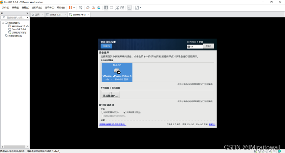The height and width of the screenshot is (153, 285).
Task: Click the teal message log status icon
Action: pyautogui.click(x=280, y=151)
